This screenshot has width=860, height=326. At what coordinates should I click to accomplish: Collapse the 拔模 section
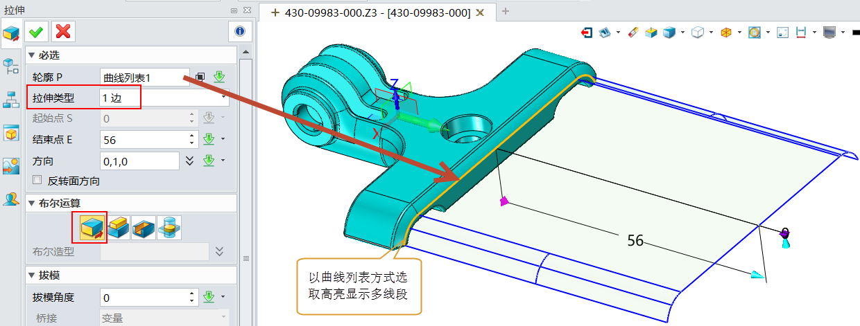click(31, 275)
